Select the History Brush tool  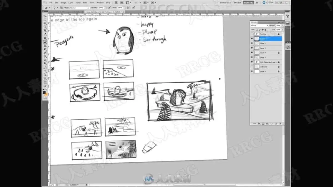(x=45, y=49)
